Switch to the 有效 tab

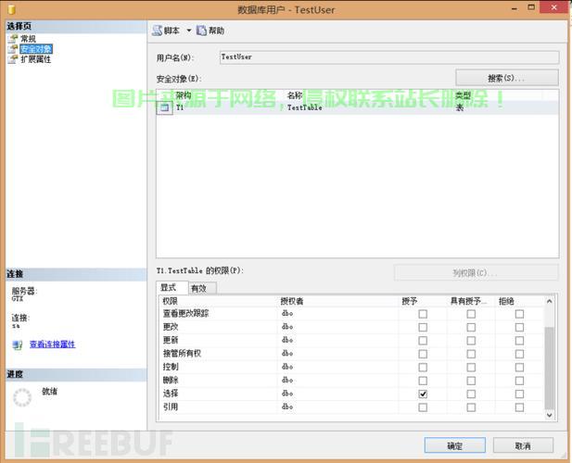[x=198, y=288]
